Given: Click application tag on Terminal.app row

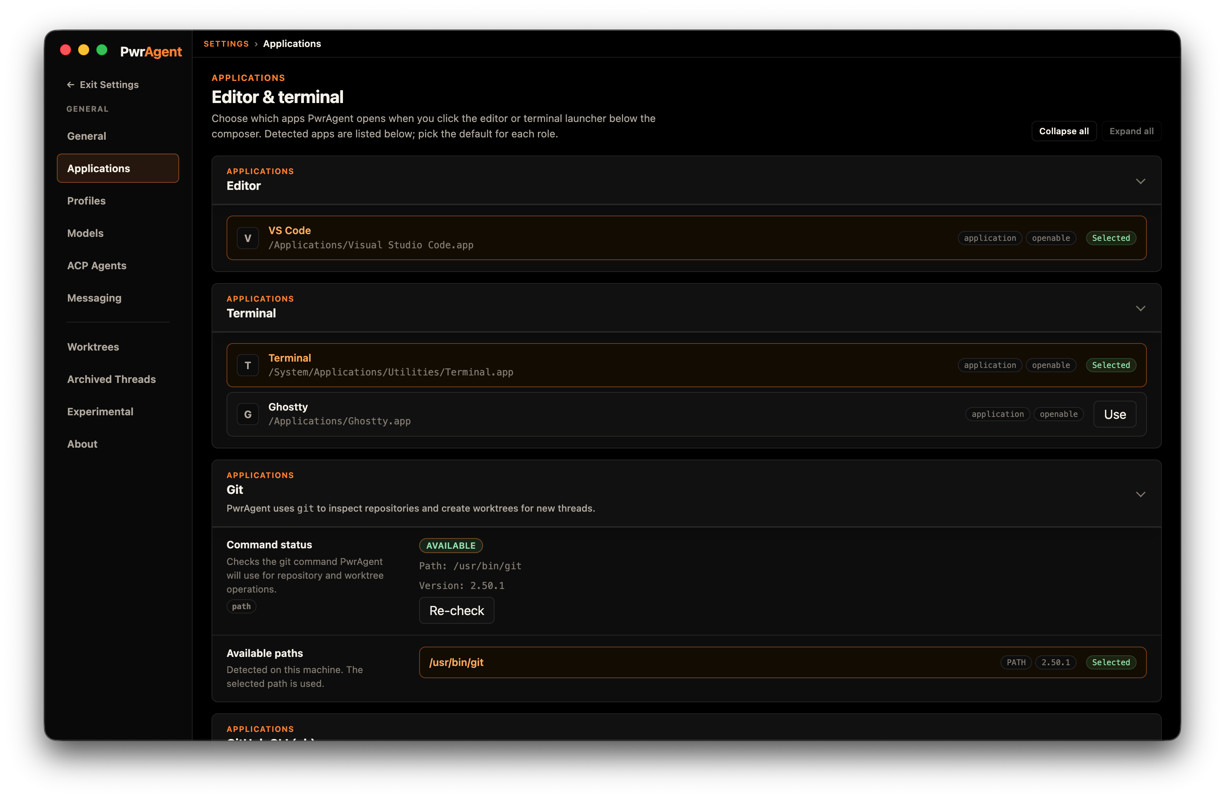Looking at the screenshot, I should pos(989,365).
